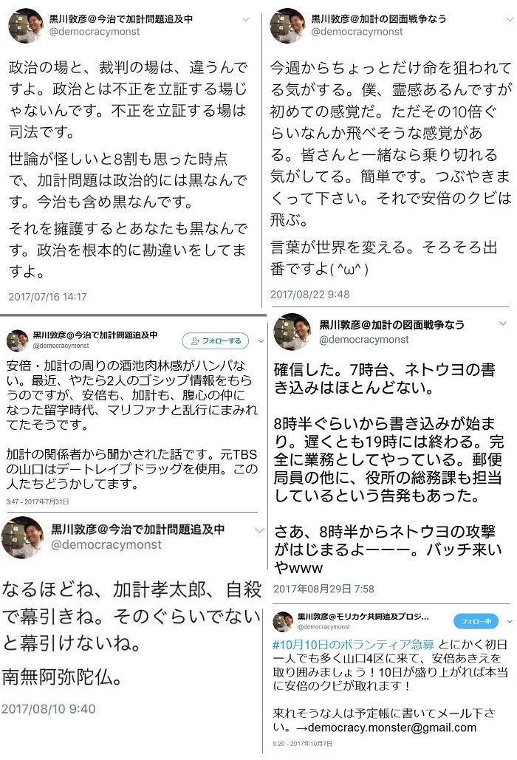Open the avatar on the 2017/08/22 tweet
Viewport: 517px width, 760px height.
click(x=288, y=25)
